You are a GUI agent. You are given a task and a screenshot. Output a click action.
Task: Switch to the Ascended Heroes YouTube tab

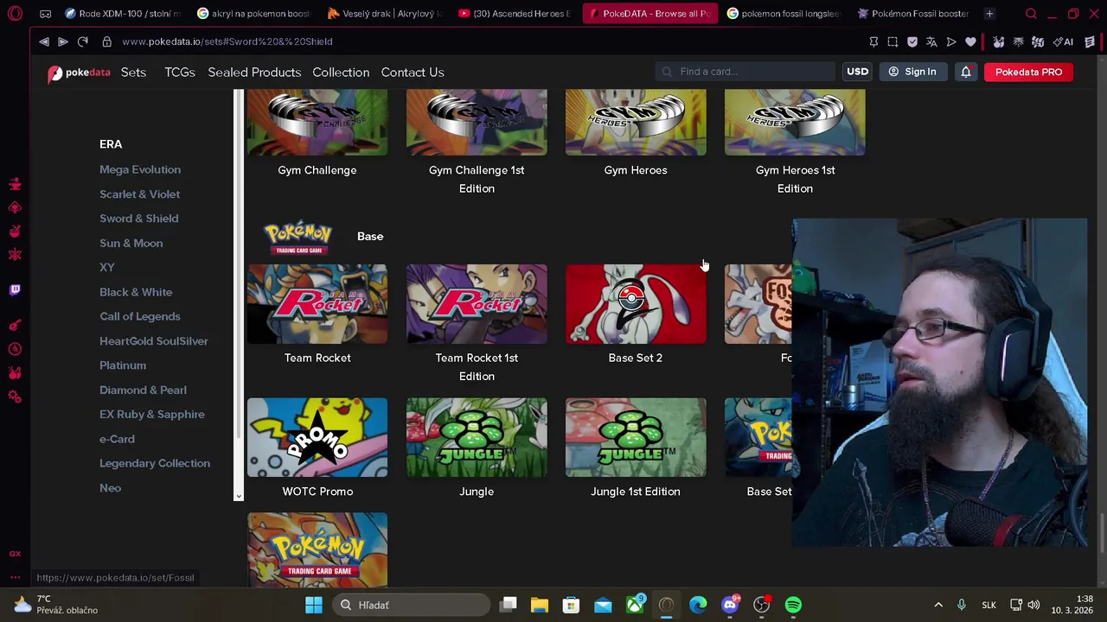pos(516,14)
